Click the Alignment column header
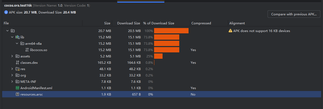323x109 pixels. [237, 23]
